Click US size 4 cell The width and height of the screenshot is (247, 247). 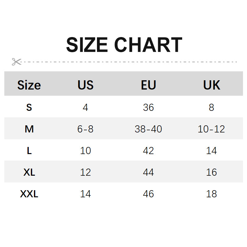point(86,107)
